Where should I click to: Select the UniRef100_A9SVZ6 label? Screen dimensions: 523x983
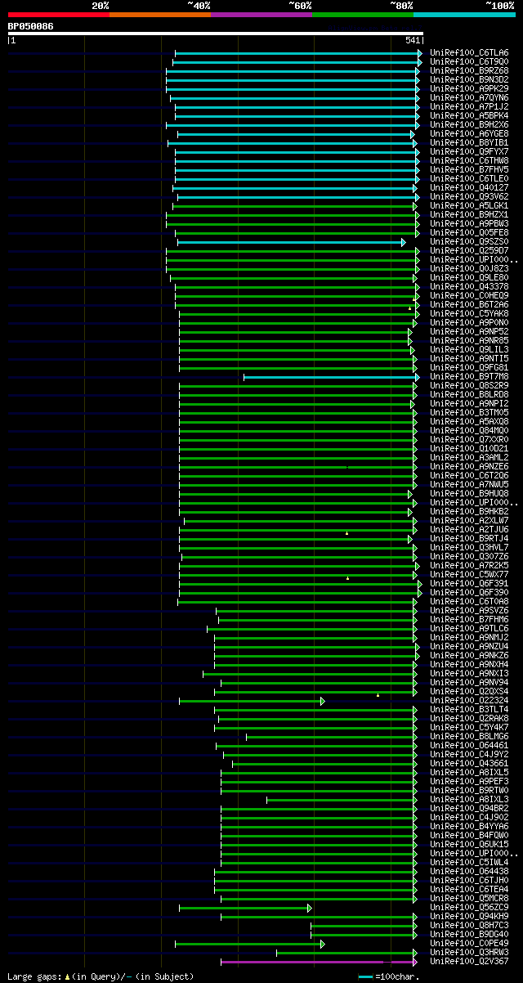coord(469,610)
